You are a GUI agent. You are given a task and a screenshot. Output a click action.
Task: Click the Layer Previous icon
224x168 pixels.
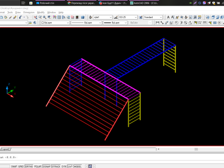coord(35,23)
